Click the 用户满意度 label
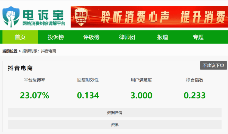 tap(141, 80)
